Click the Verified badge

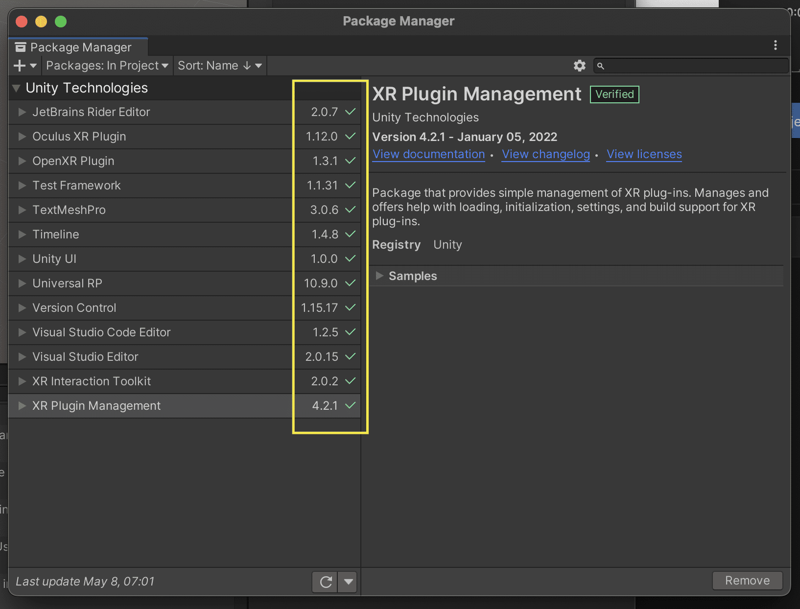(614, 94)
